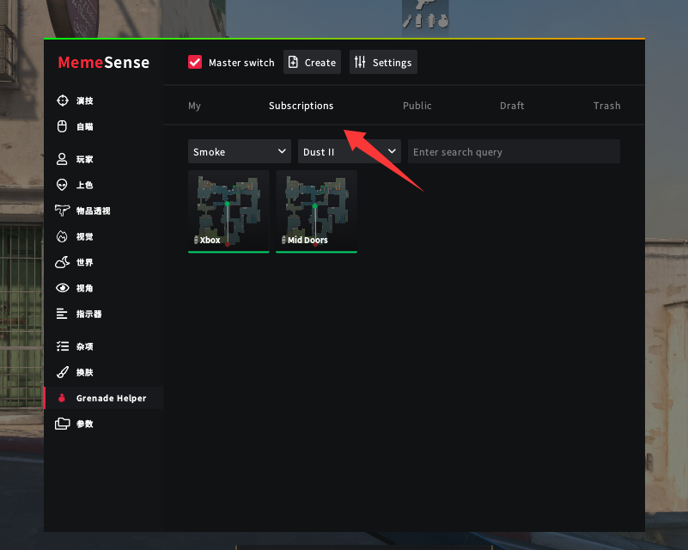The image size is (688, 550).
Task: Click the mouse icon in the sidebar
Action: pos(62,126)
